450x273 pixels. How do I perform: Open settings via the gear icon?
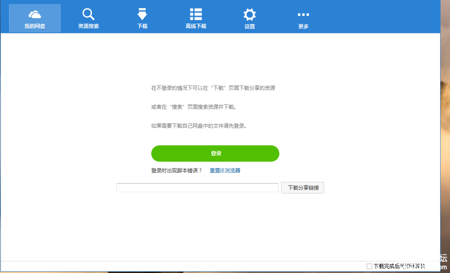[250, 14]
